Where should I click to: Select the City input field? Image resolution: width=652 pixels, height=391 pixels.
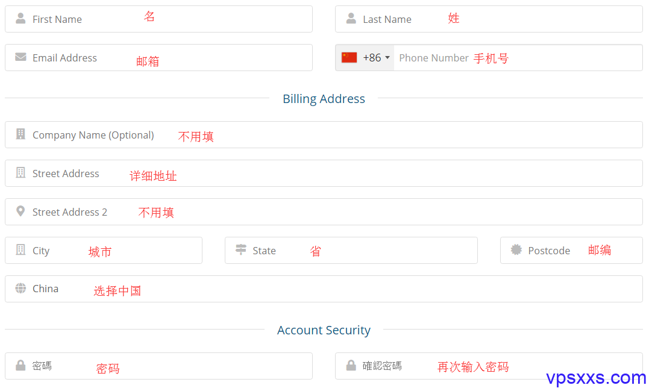tap(104, 251)
